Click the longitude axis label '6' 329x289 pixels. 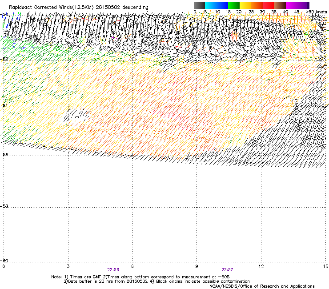click(x=132, y=266)
